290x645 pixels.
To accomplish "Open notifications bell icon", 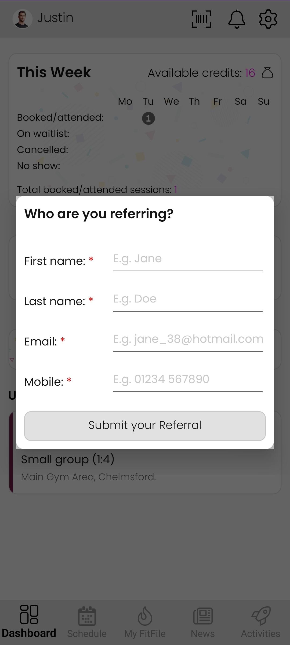I will point(237,19).
